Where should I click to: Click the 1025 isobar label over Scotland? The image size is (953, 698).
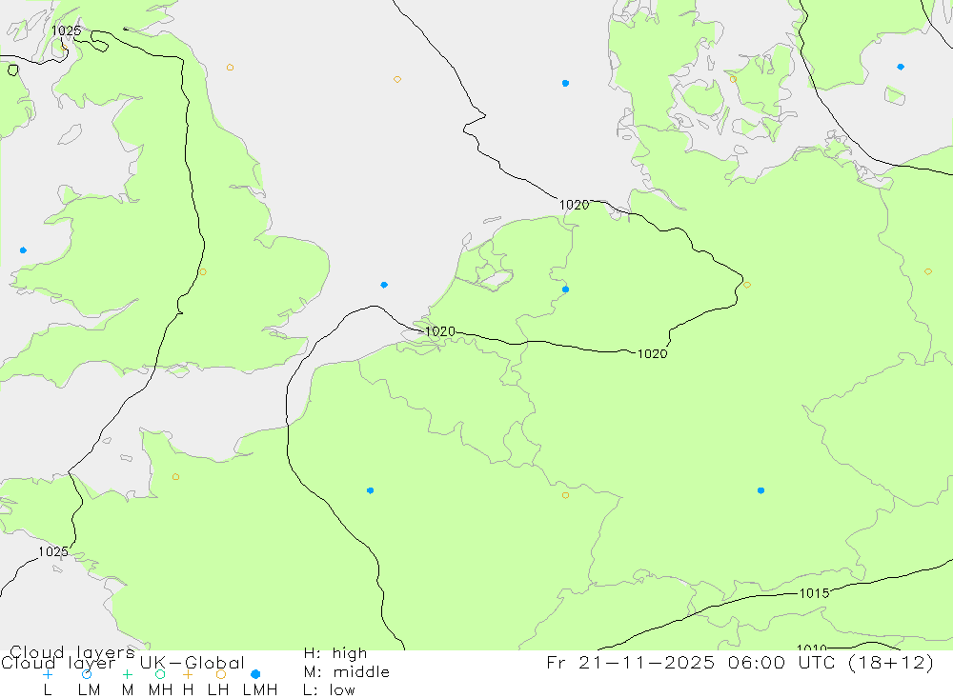coord(67,30)
